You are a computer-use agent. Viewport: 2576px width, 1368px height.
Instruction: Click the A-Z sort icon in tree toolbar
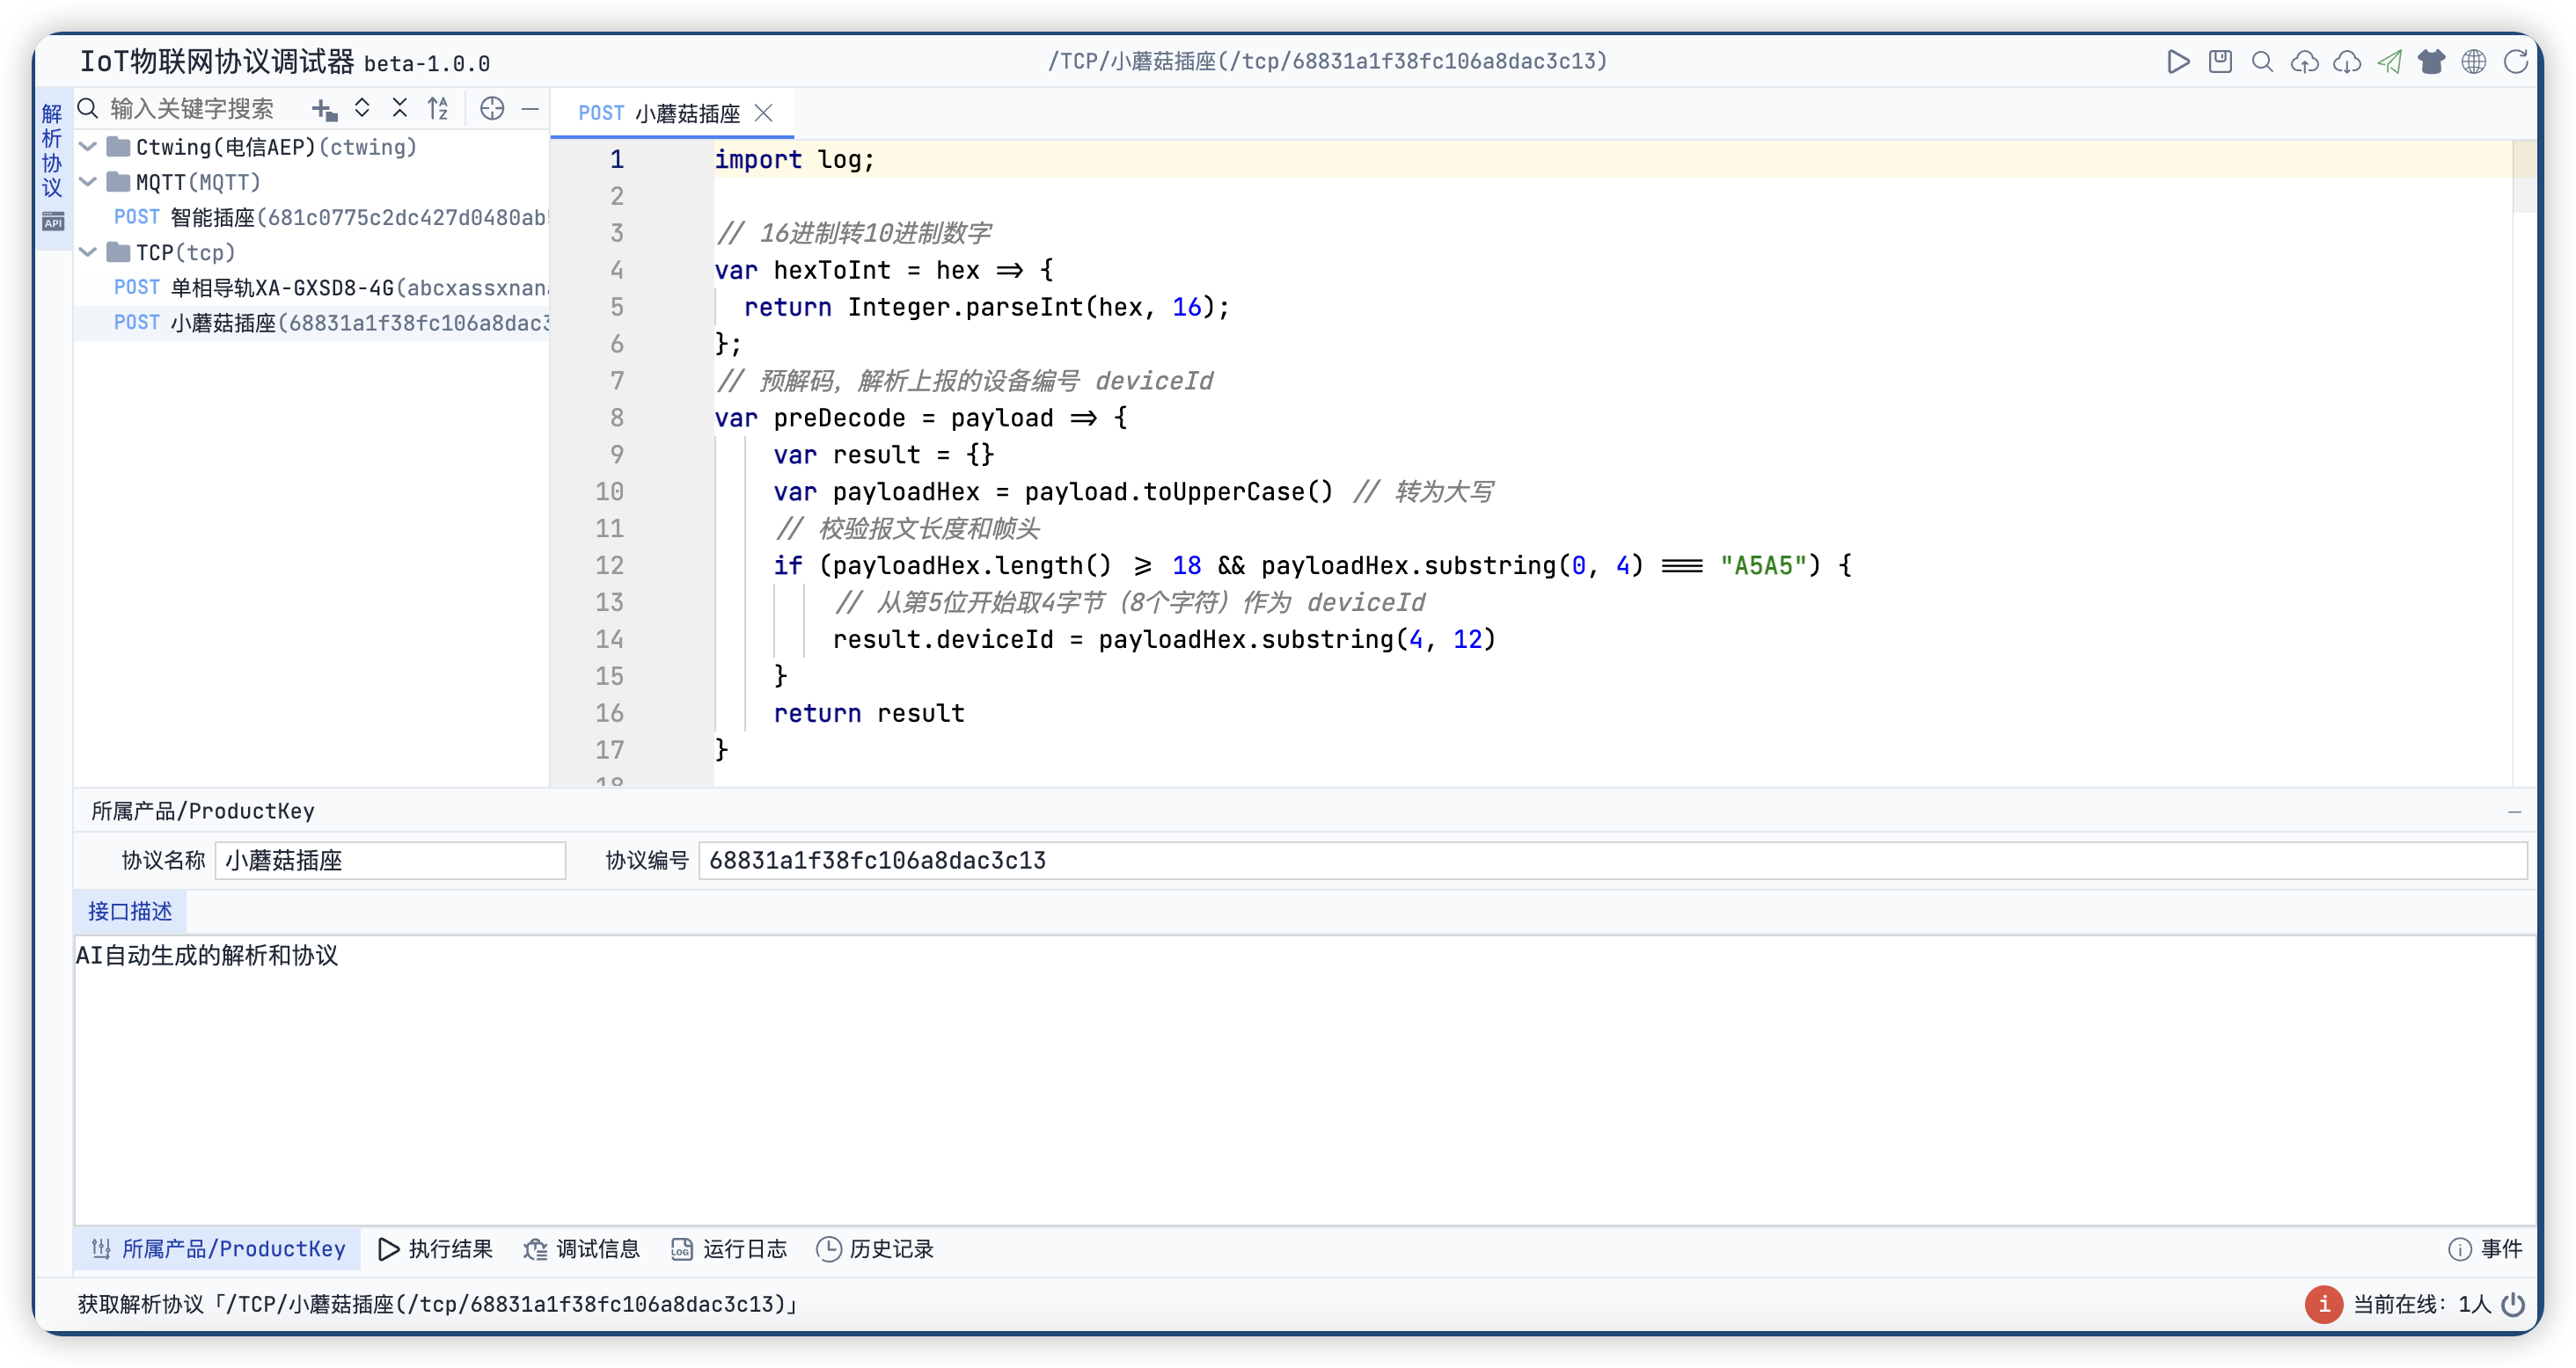(438, 109)
